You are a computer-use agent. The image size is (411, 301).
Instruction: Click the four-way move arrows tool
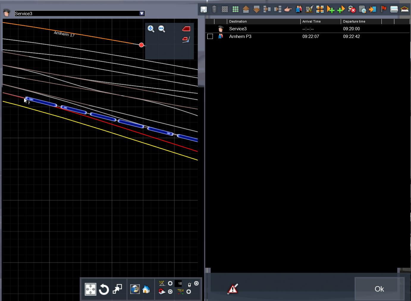tap(90, 289)
